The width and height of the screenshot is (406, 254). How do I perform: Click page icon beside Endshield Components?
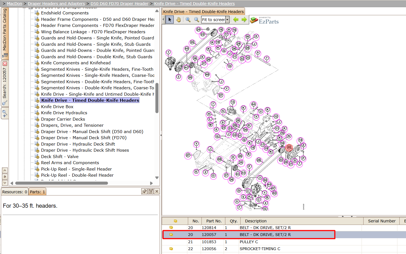pos(37,13)
